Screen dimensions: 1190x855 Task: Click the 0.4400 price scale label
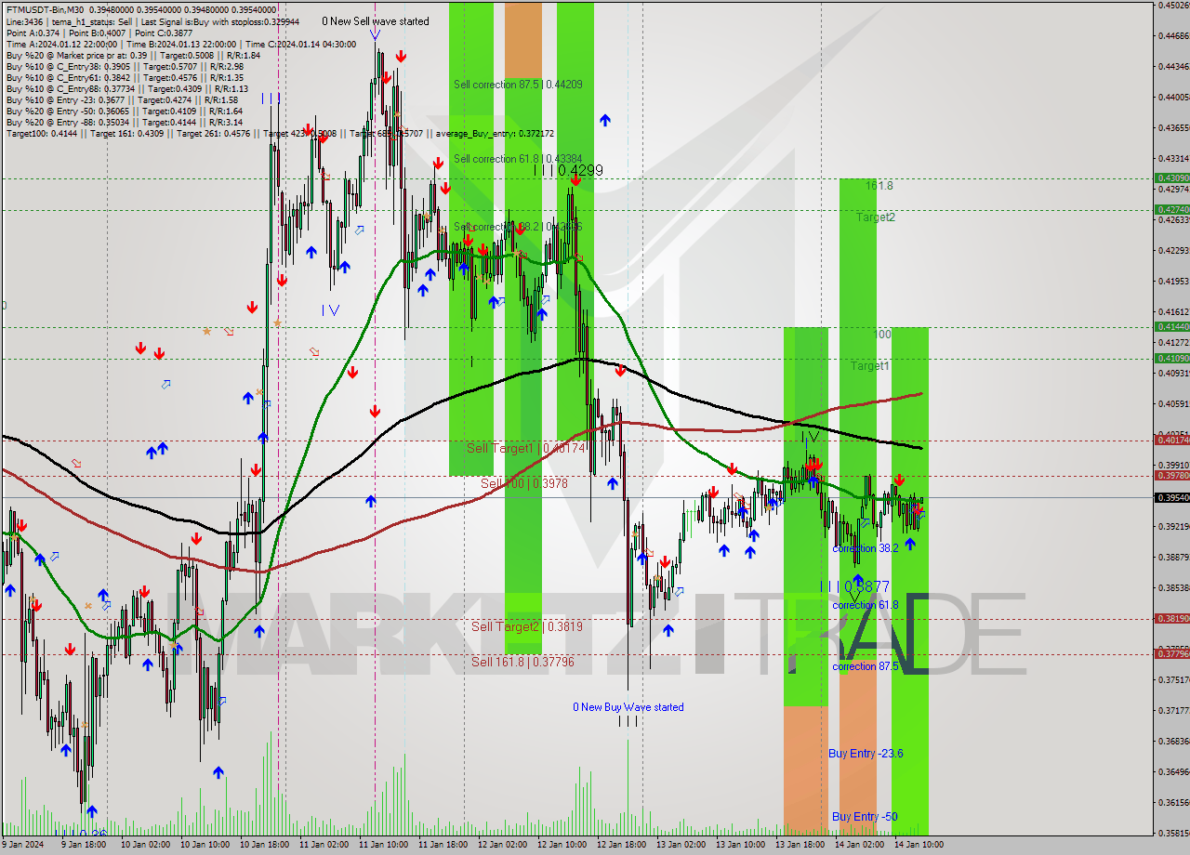click(1174, 97)
